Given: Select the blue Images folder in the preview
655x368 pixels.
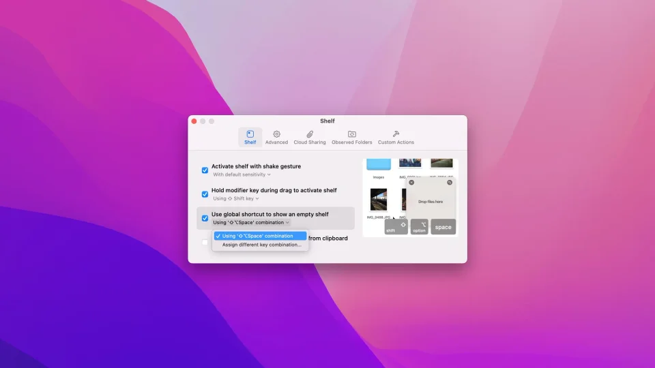Looking at the screenshot, I should point(379,164).
